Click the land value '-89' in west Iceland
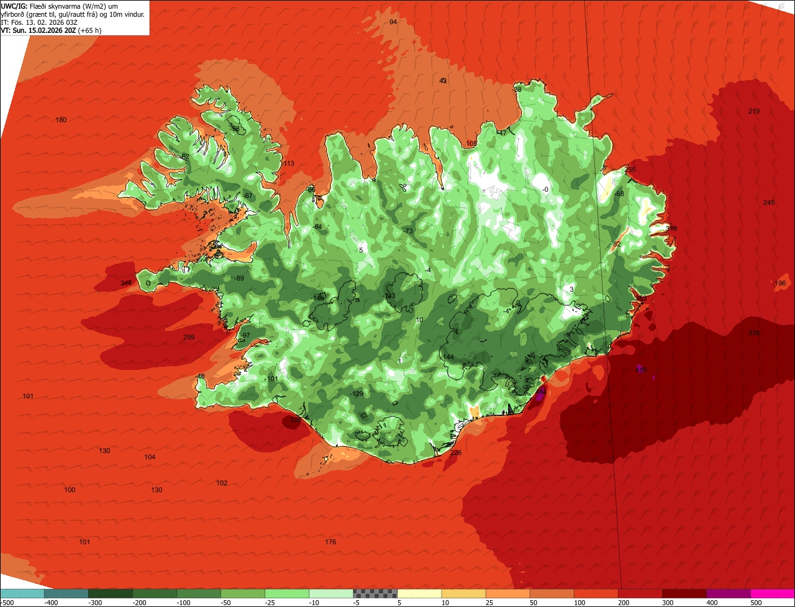795x607 pixels. [x=239, y=278]
